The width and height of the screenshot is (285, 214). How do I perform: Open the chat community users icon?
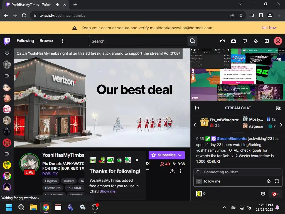[278, 108]
